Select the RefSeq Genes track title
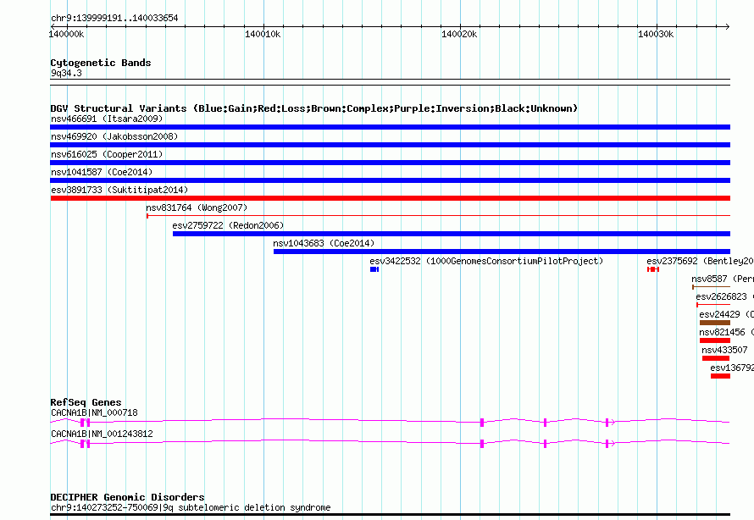754x520 pixels. pos(86,402)
